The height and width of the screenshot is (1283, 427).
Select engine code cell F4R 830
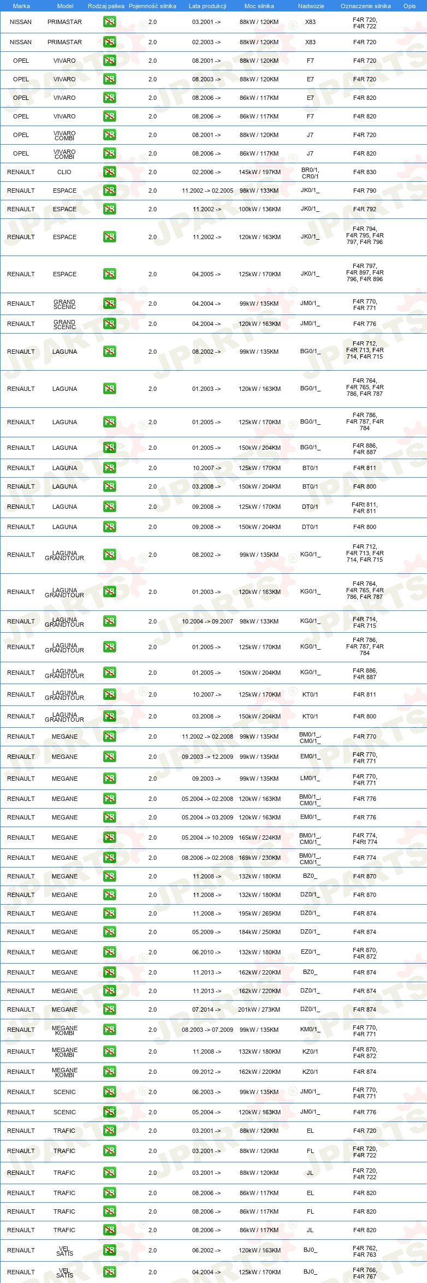(x=365, y=172)
